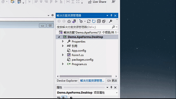Open the dropdown arrow beside the flame icon
This screenshot has width=176, height=99.
click(7, 2)
